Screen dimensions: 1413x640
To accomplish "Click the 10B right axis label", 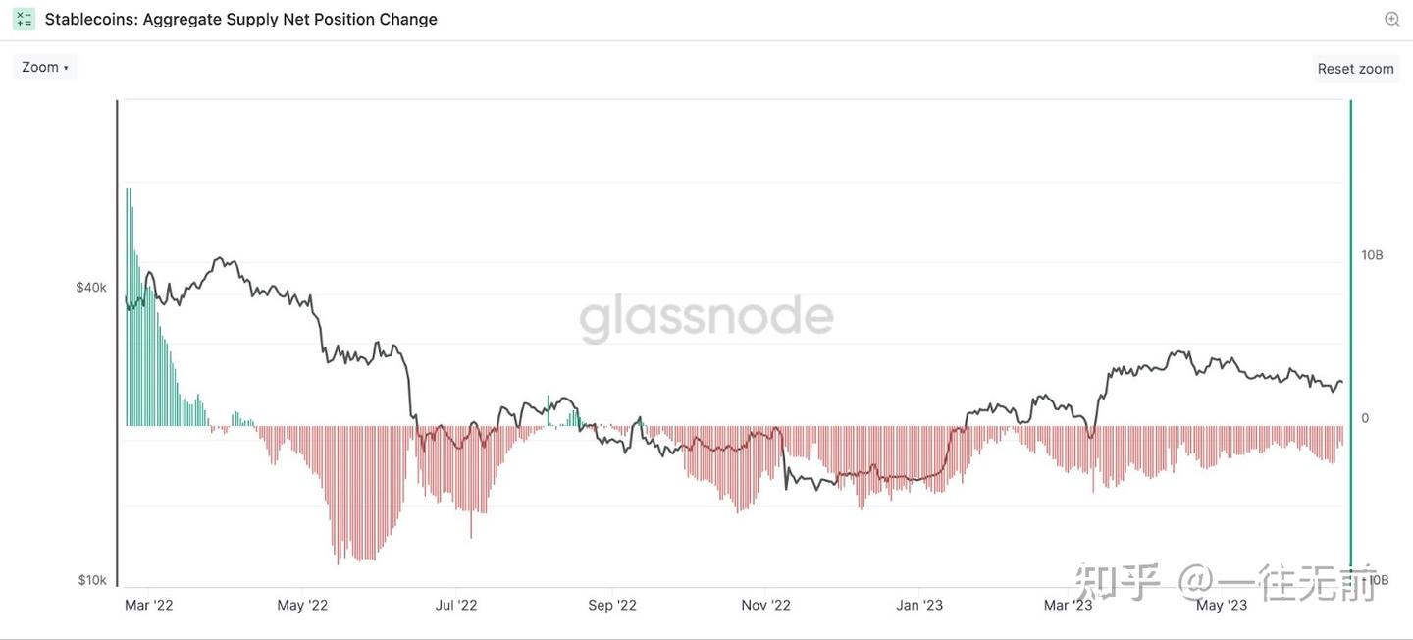I will 1372,255.
